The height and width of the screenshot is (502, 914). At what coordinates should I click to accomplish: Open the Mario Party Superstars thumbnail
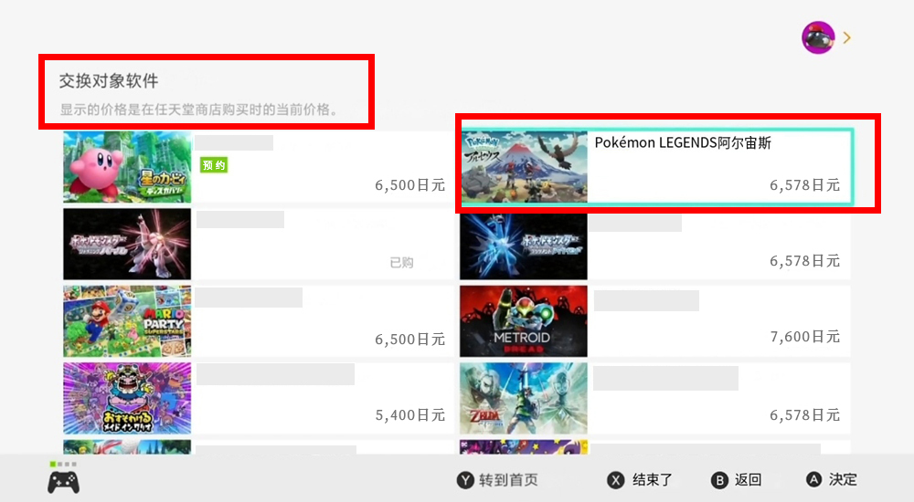(x=127, y=321)
